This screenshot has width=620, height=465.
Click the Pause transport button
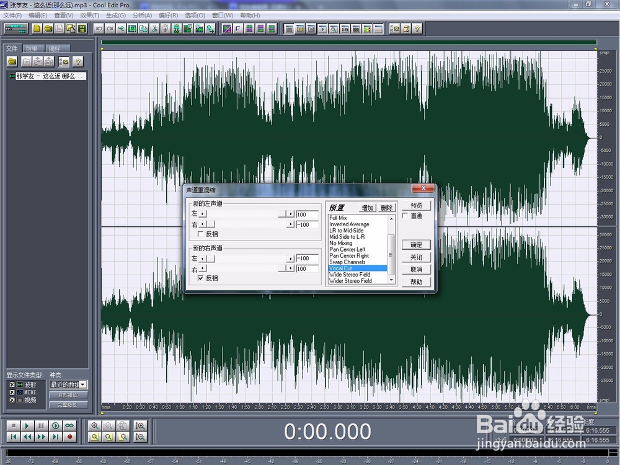tap(42, 425)
